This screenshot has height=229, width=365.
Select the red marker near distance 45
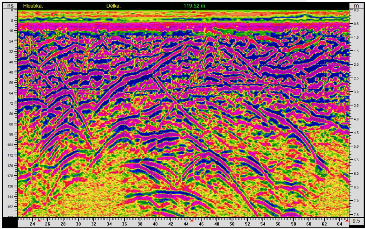click(x=192, y=220)
